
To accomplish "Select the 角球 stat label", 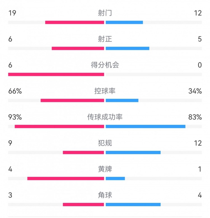I will coord(105,195).
